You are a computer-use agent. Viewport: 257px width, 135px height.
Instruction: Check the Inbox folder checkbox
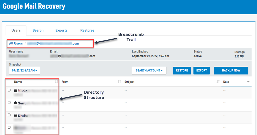tap(9, 90)
